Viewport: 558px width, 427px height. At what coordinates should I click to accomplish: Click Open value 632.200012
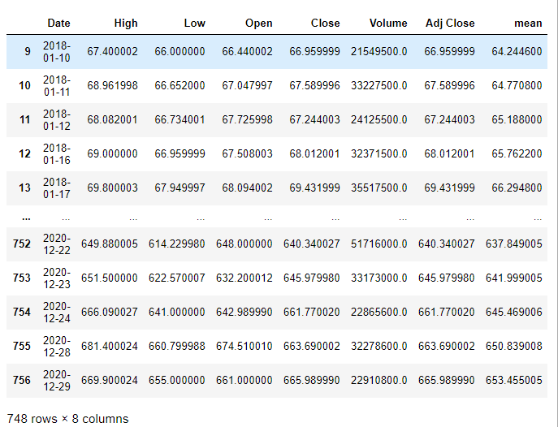click(x=244, y=278)
